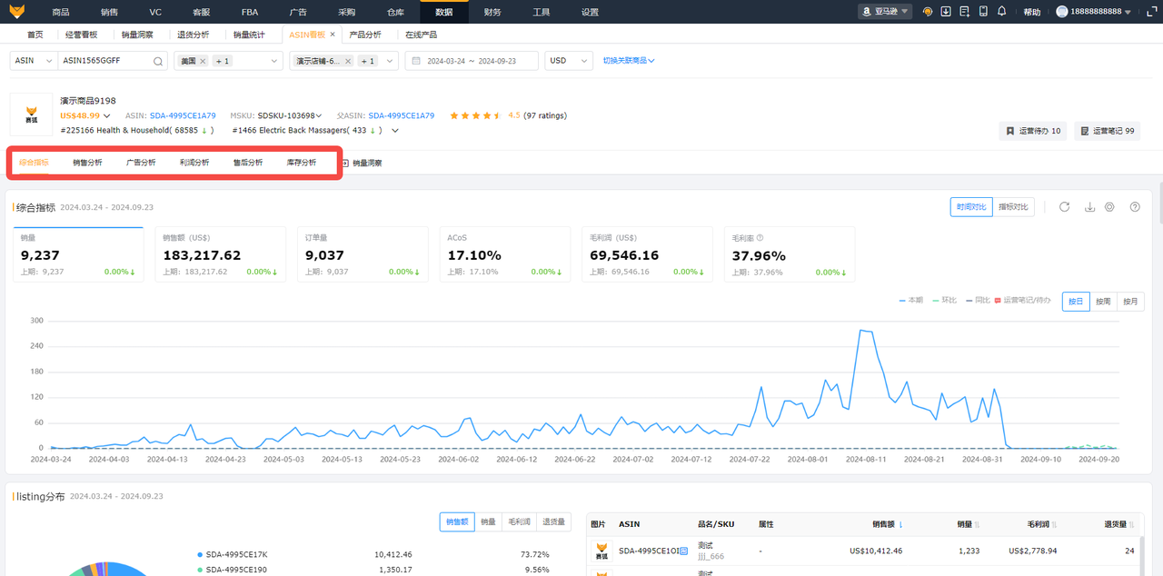The width and height of the screenshot is (1163, 576).
Task: Expand the 亚马逊 platform selector
Action: point(885,12)
